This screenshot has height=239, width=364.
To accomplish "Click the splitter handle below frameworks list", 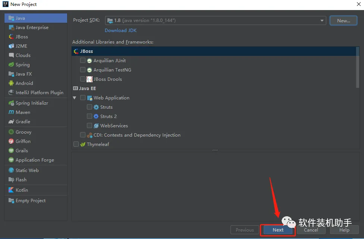I will [215, 150].
